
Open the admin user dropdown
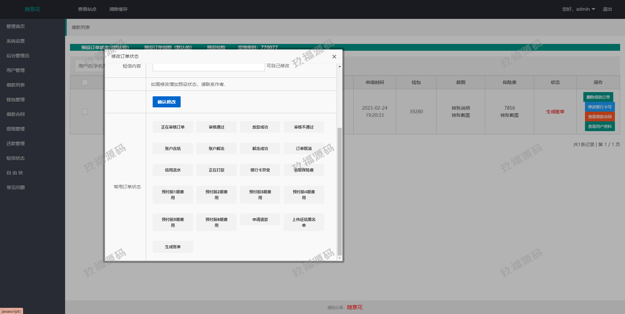[x=578, y=9]
